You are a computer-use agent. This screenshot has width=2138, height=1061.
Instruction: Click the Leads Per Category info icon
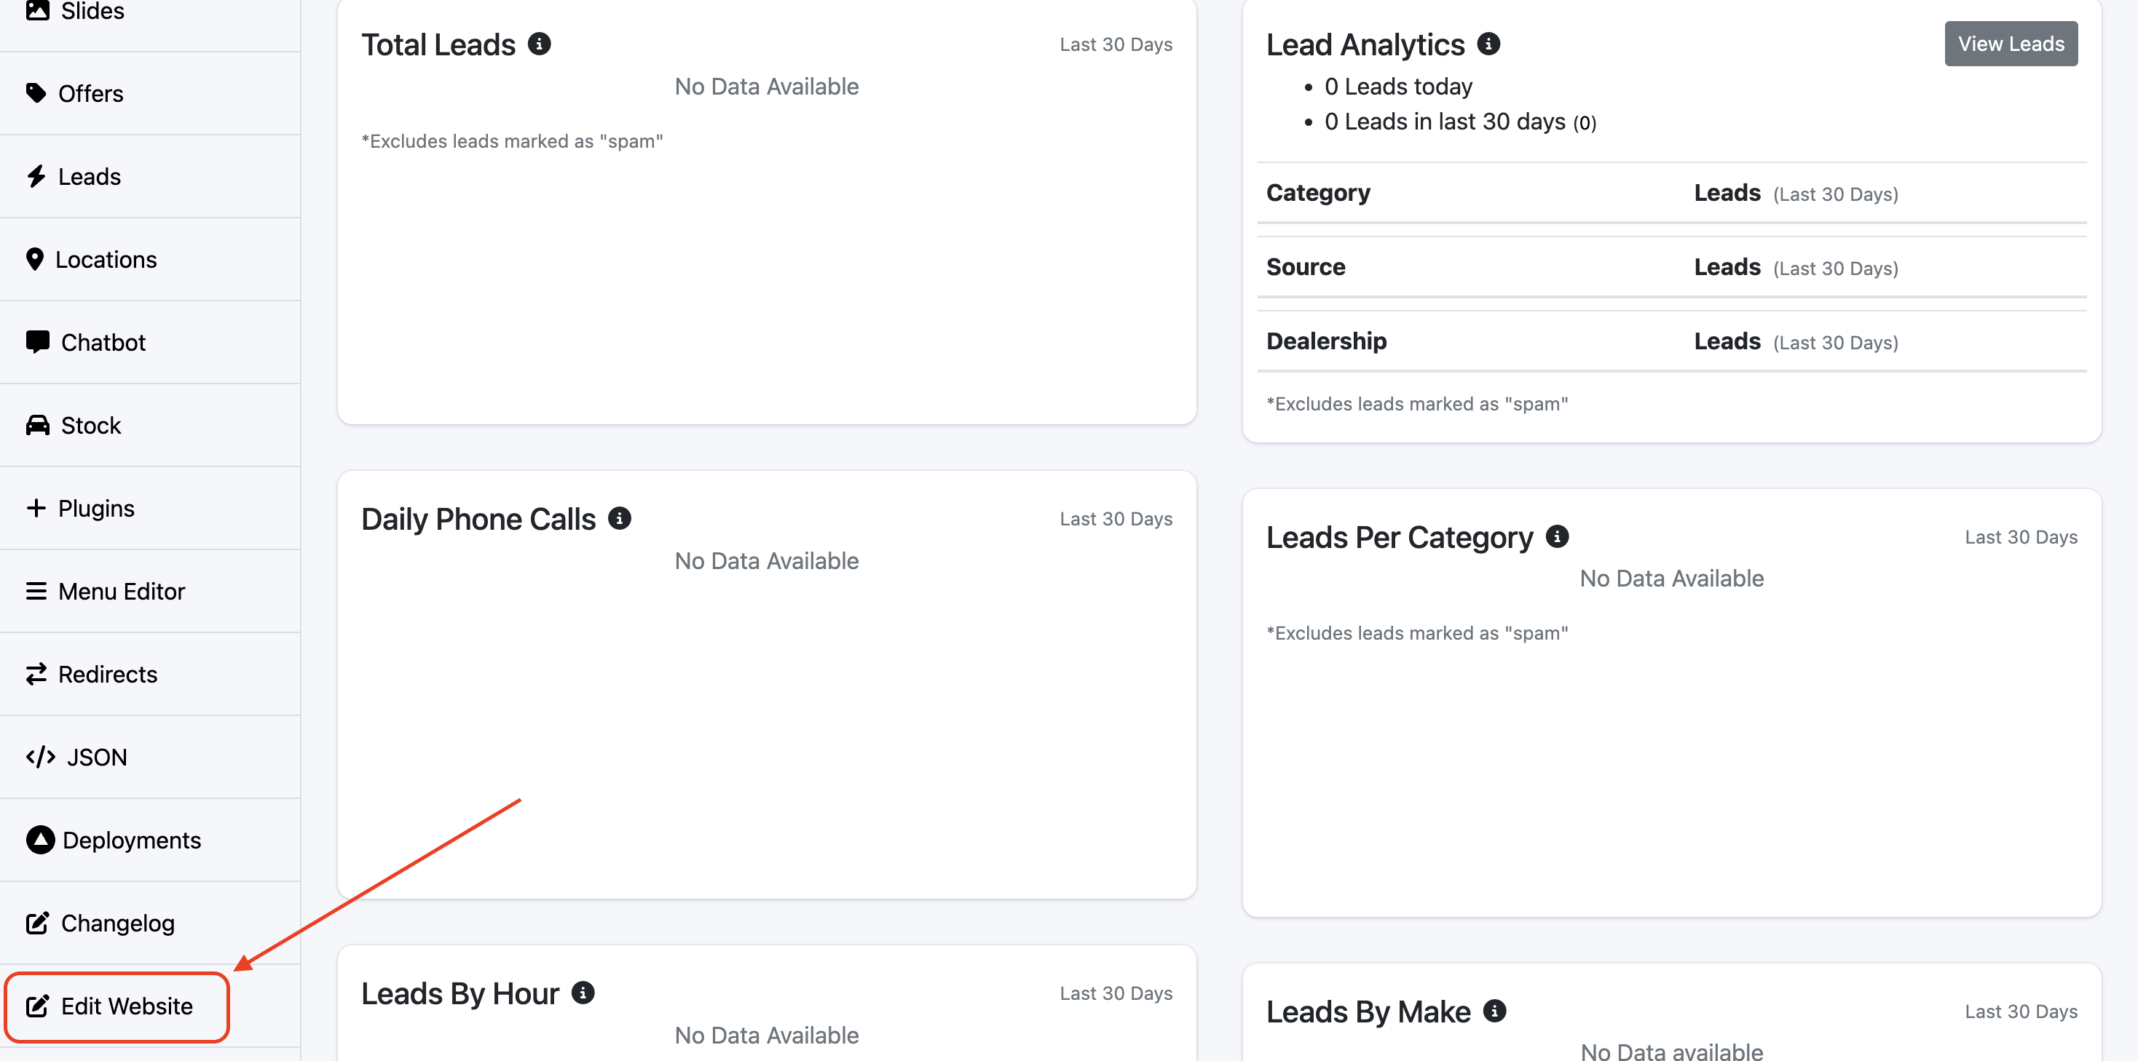[x=1557, y=537]
